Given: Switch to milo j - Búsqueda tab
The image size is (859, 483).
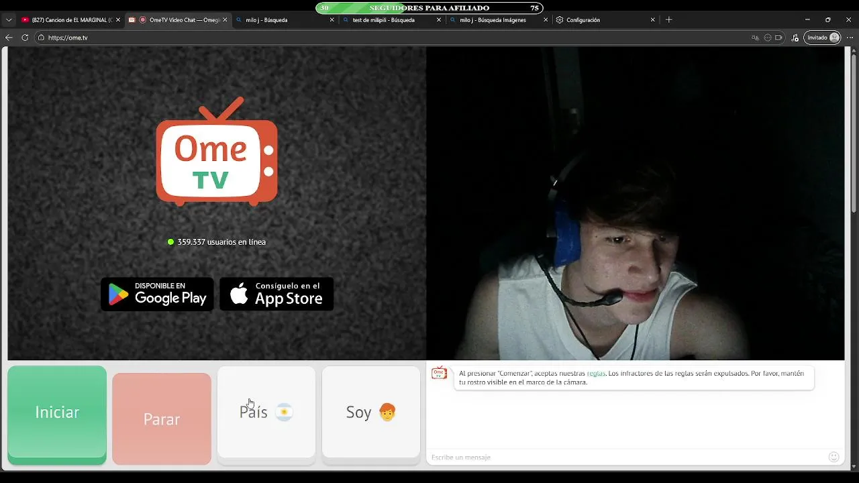Looking at the screenshot, I should [285, 20].
